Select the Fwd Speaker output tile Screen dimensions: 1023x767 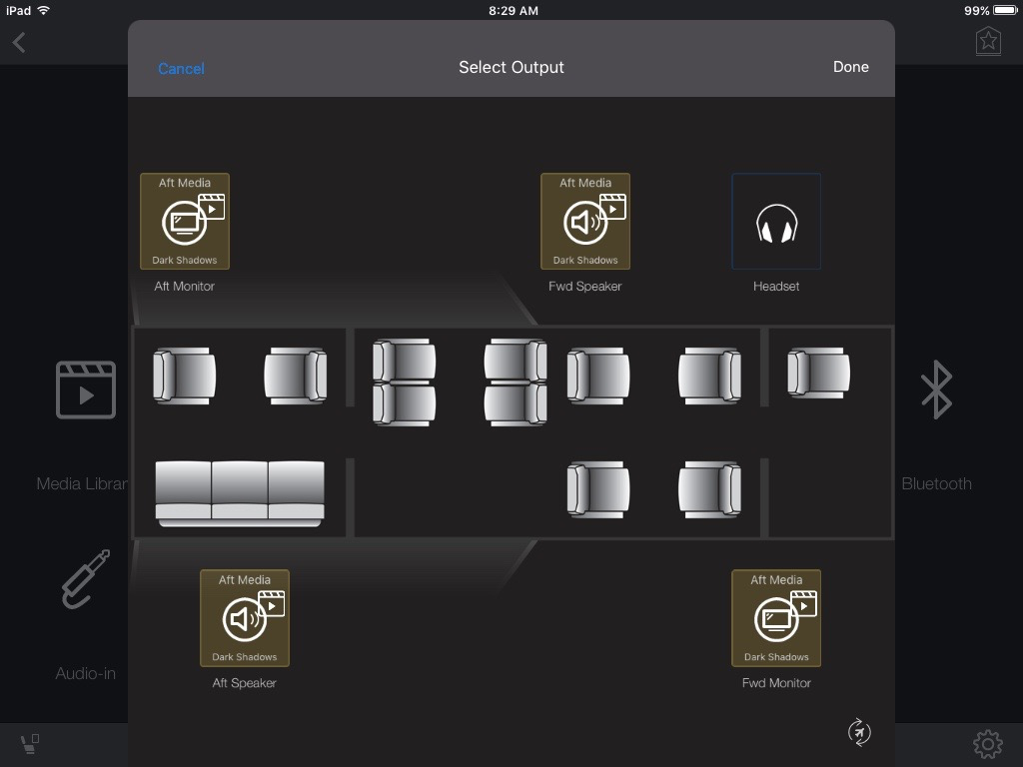click(585, 221)
